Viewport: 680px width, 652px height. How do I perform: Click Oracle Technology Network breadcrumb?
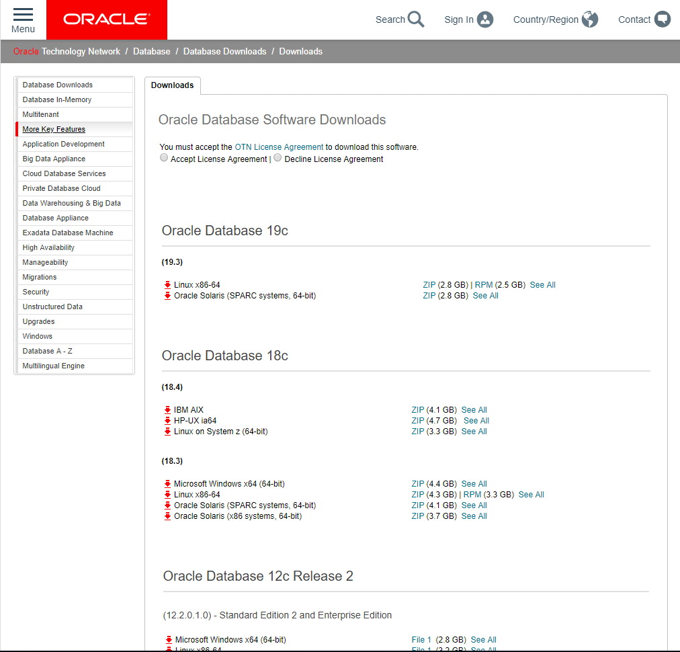pyautogui.click(x=67, y=51)
